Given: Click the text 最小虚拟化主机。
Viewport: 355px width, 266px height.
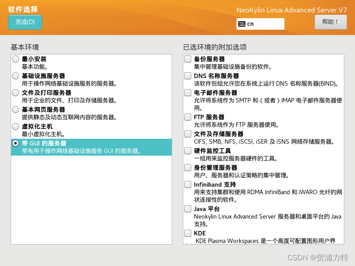Looking at the screenshot, I should [x=43, y=134].
